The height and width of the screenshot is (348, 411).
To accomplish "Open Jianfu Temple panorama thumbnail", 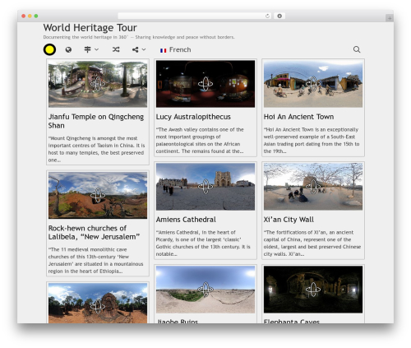I will pyautogui.click(x=98, y=84).
